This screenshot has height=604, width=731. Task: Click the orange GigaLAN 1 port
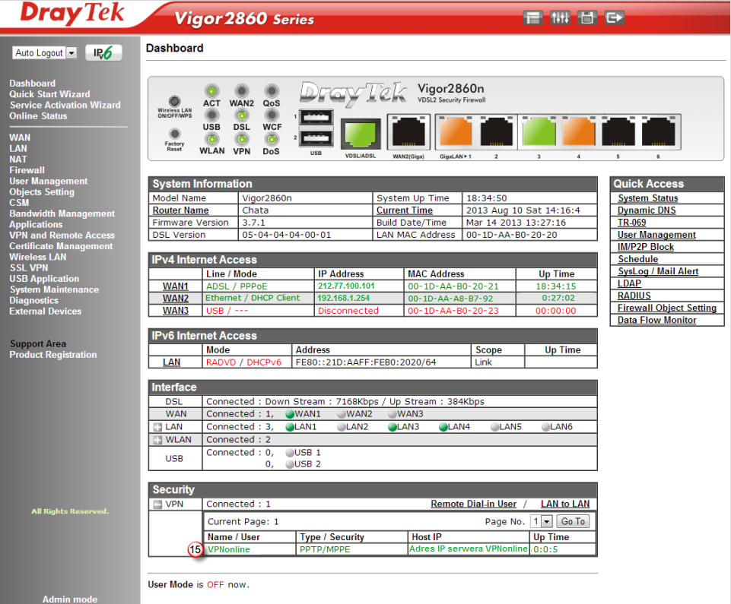456,131
